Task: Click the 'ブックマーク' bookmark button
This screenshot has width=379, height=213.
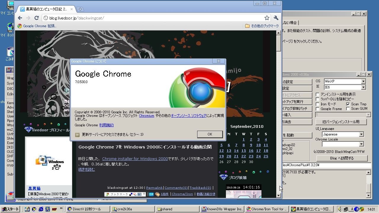Action: [125, 194]
